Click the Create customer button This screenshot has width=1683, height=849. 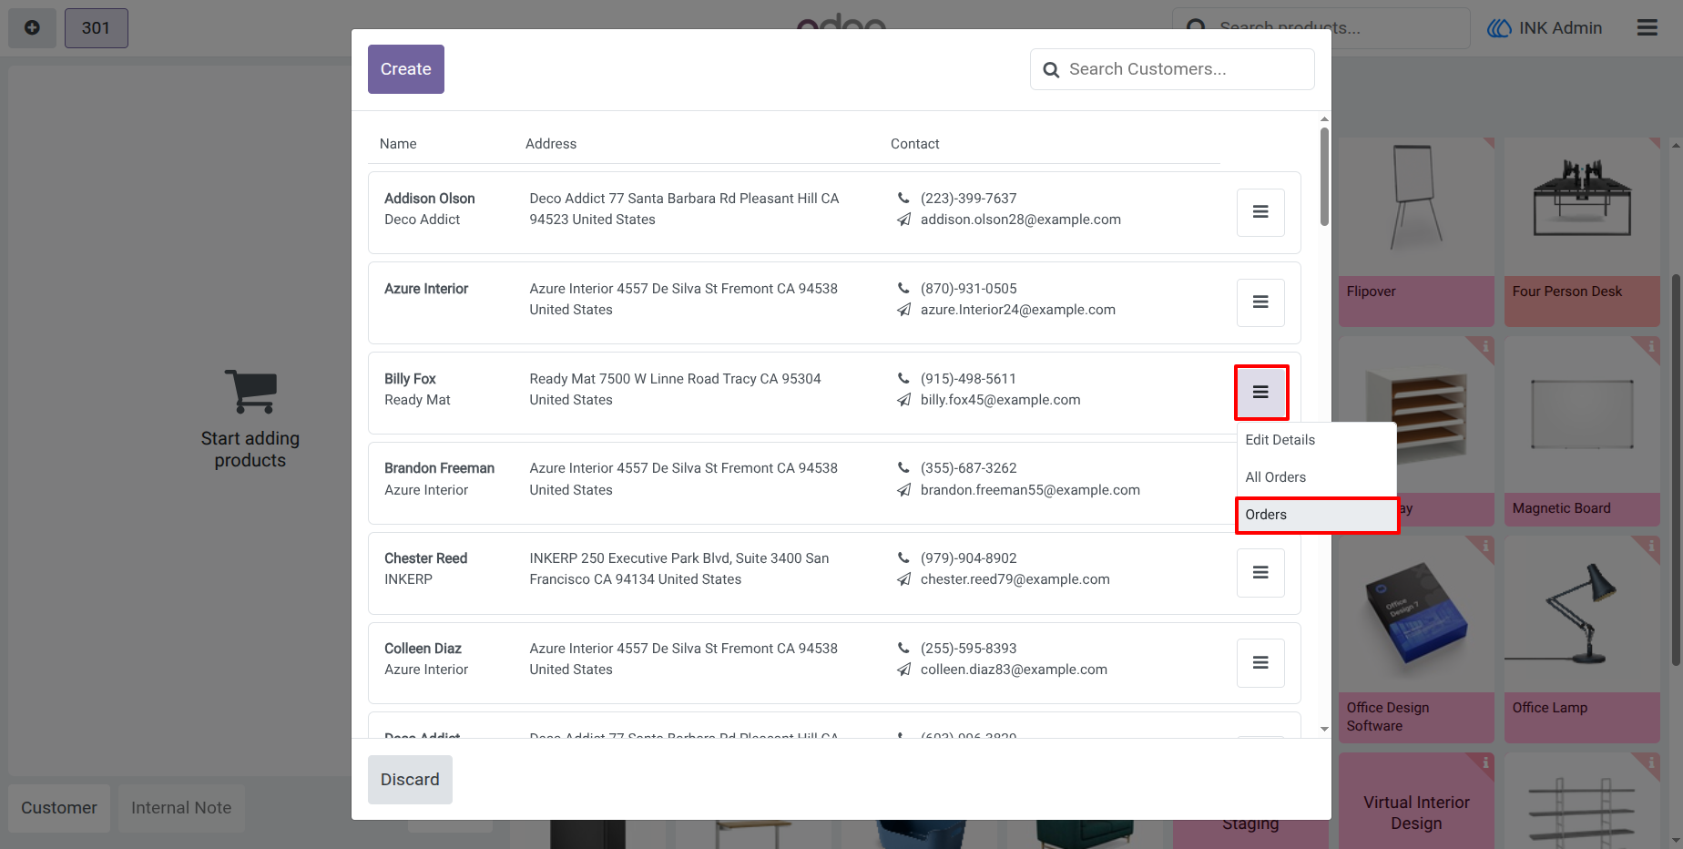pyautogui.click(x=406, y=69)
